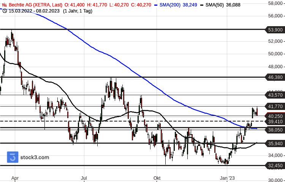Click the open value O: 41,400
Viewport: 285px width, 182px height.
click(x=74, y=5)
